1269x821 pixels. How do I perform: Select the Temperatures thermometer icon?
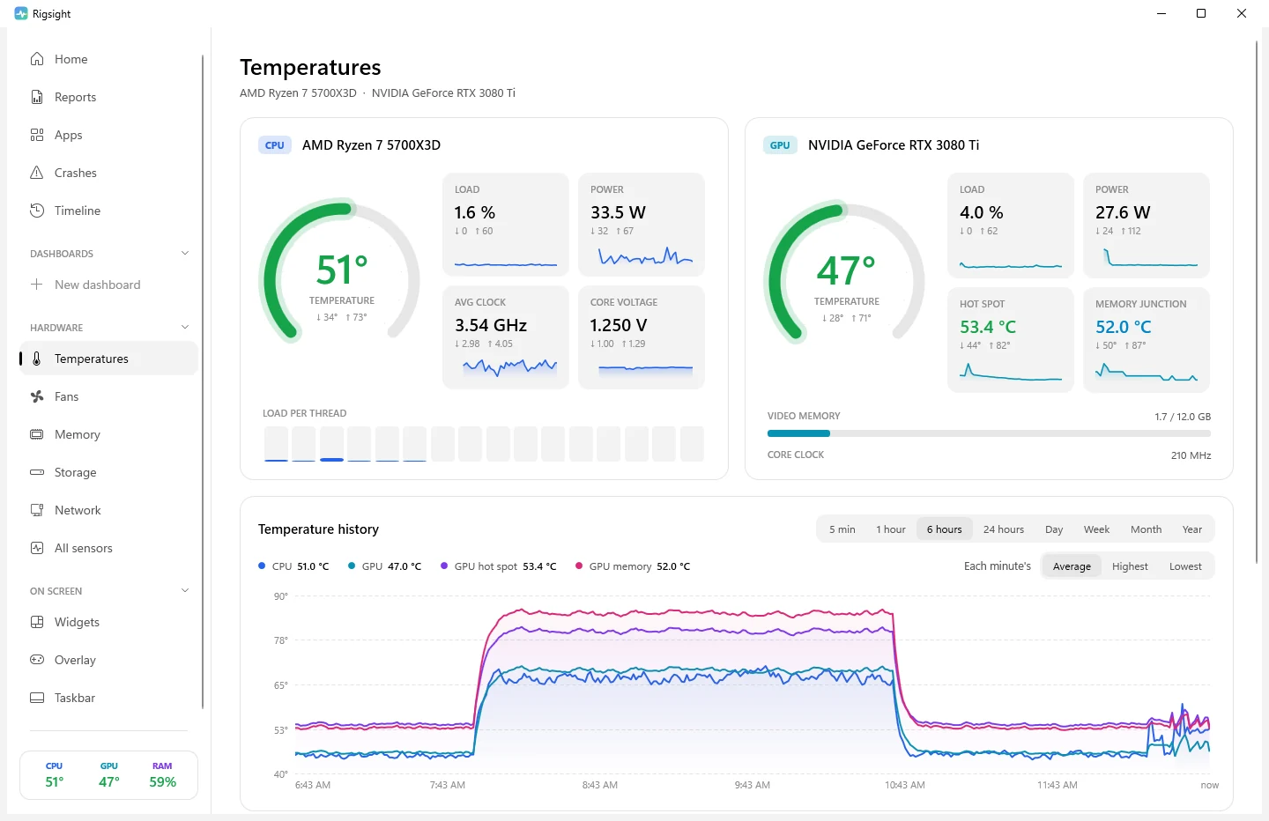[x=37, y=359]
